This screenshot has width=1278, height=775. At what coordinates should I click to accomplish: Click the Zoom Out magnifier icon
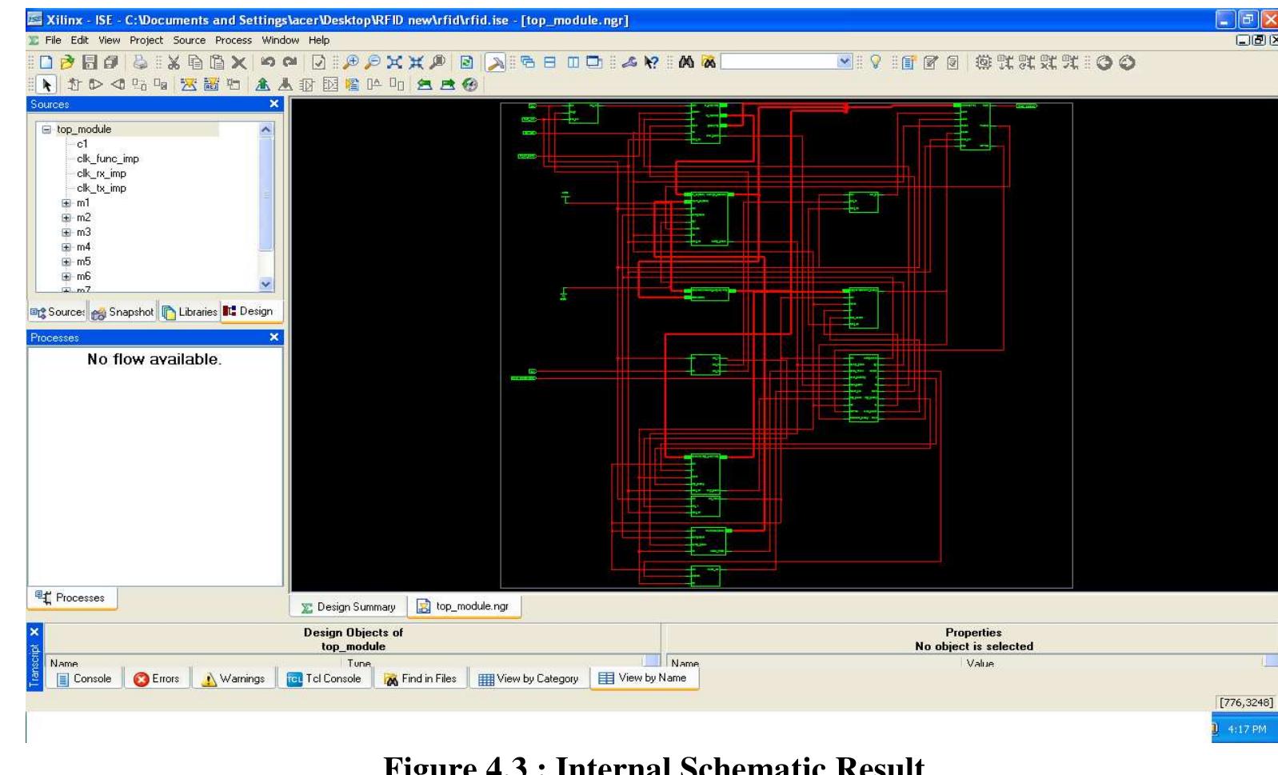coord(372,62)
